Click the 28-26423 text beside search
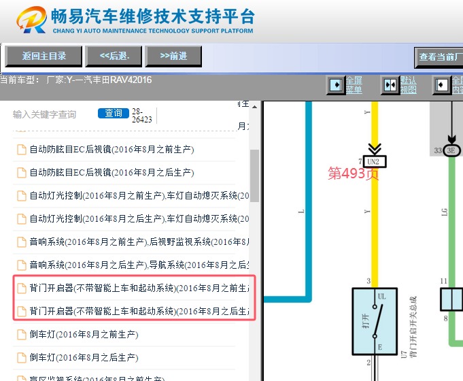463x381 pixels. [x=141, y=115]
